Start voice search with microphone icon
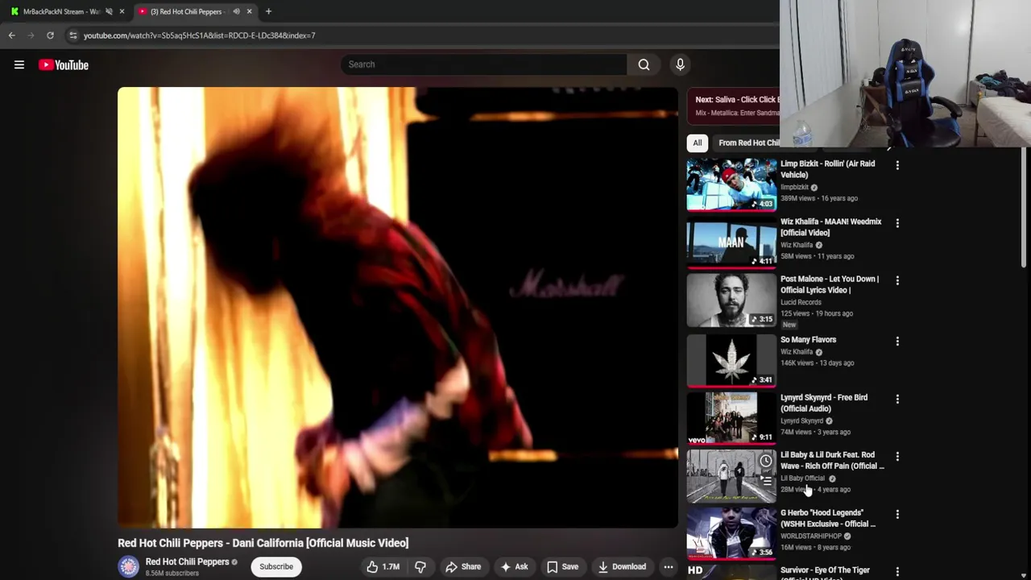 [x=680, y=64]
